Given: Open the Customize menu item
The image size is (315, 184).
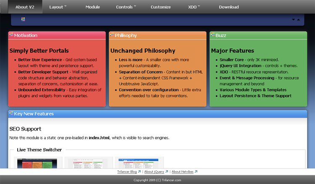Looking at the screenshot, I should coord(160,7).
